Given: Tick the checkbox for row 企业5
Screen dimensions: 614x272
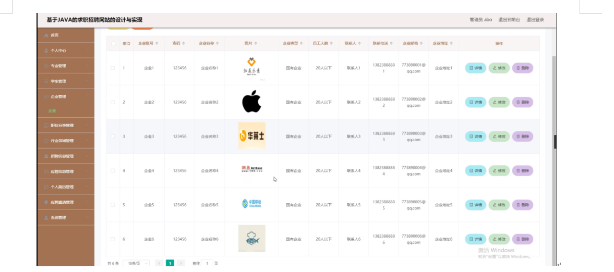Looking at the screenshot, I should pyautogui.click(x=113, y=205).
